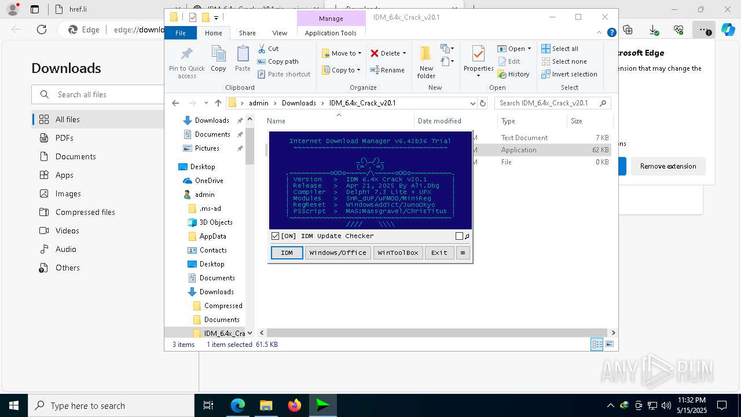Screen dimensions: 741x417
Task: Click Search all files field in Edge
Action: [x=98, y=94]
